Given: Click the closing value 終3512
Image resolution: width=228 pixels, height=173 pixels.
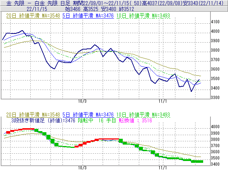Looking at the screenshot, I should [126, 9].
